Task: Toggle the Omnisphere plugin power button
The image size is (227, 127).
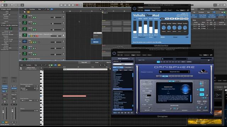Action: (114, 53)
